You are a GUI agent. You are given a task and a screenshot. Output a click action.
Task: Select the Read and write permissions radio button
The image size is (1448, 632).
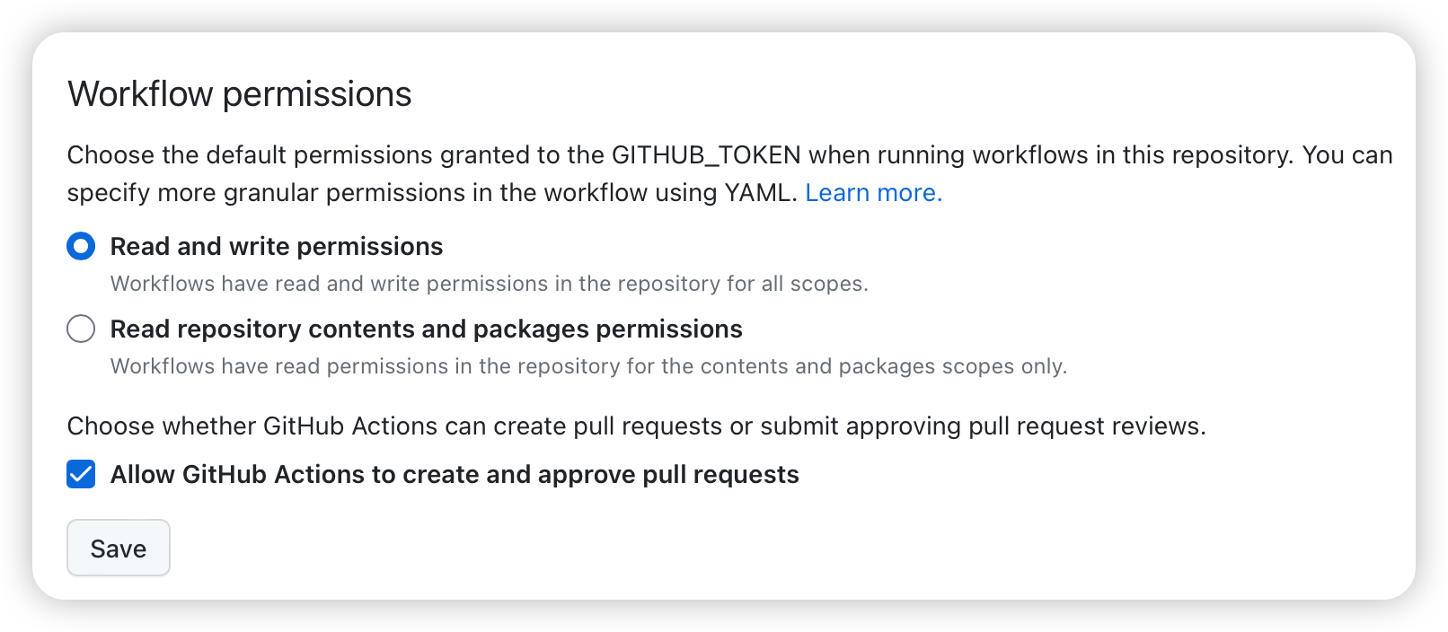coord(81,246)
